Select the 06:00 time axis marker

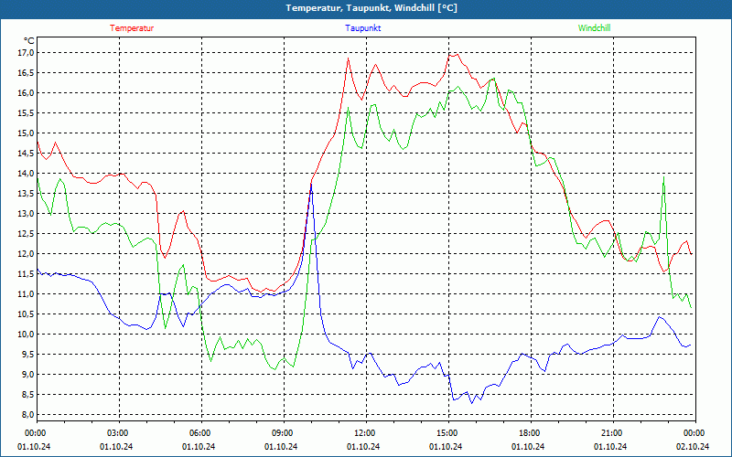point(200,433)
